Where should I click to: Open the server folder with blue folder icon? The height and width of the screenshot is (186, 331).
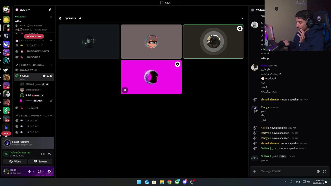tap(6, 127)
